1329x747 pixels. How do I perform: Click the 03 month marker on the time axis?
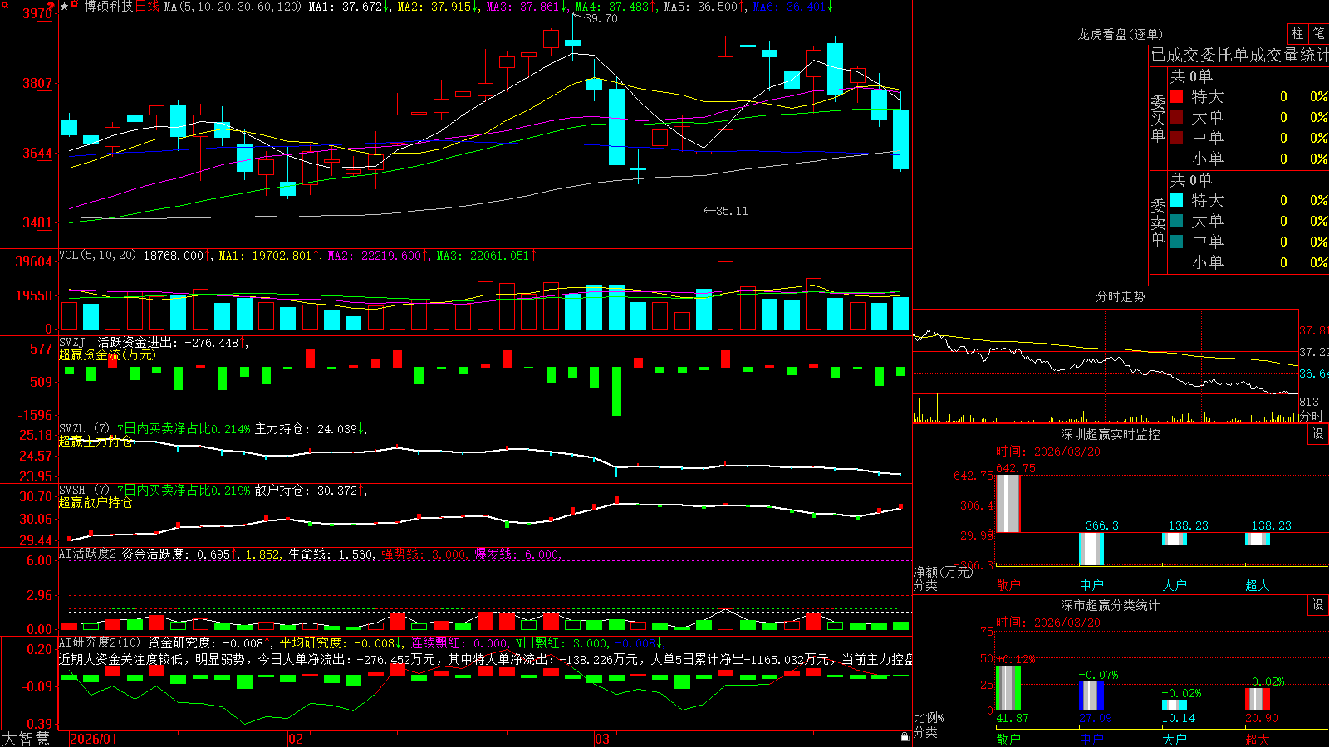click(602, 739)
